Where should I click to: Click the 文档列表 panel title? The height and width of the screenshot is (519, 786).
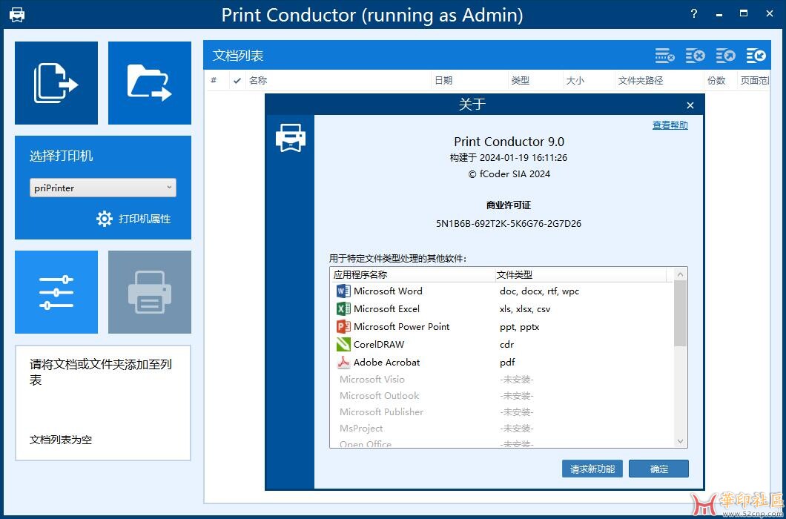click(238, 56)
